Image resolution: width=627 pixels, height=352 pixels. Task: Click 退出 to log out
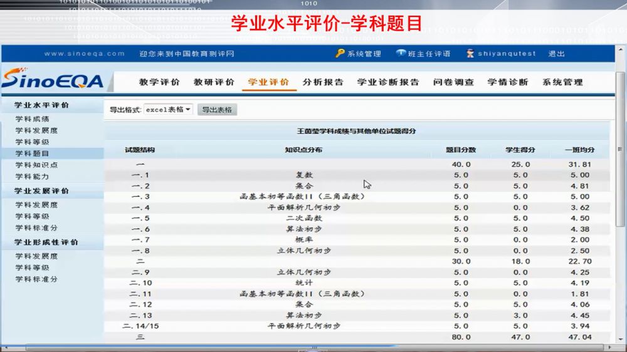point(557,54)
